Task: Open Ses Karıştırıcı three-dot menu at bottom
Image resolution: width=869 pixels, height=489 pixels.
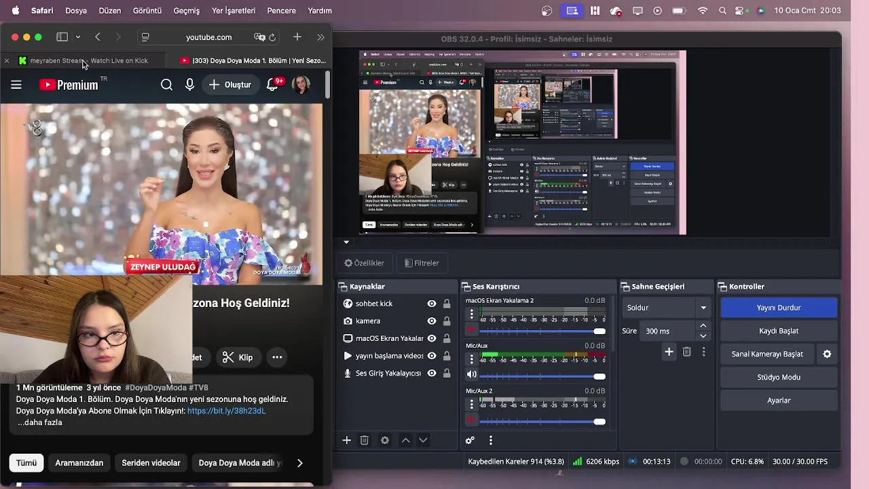Action: [x=490, y=440]
